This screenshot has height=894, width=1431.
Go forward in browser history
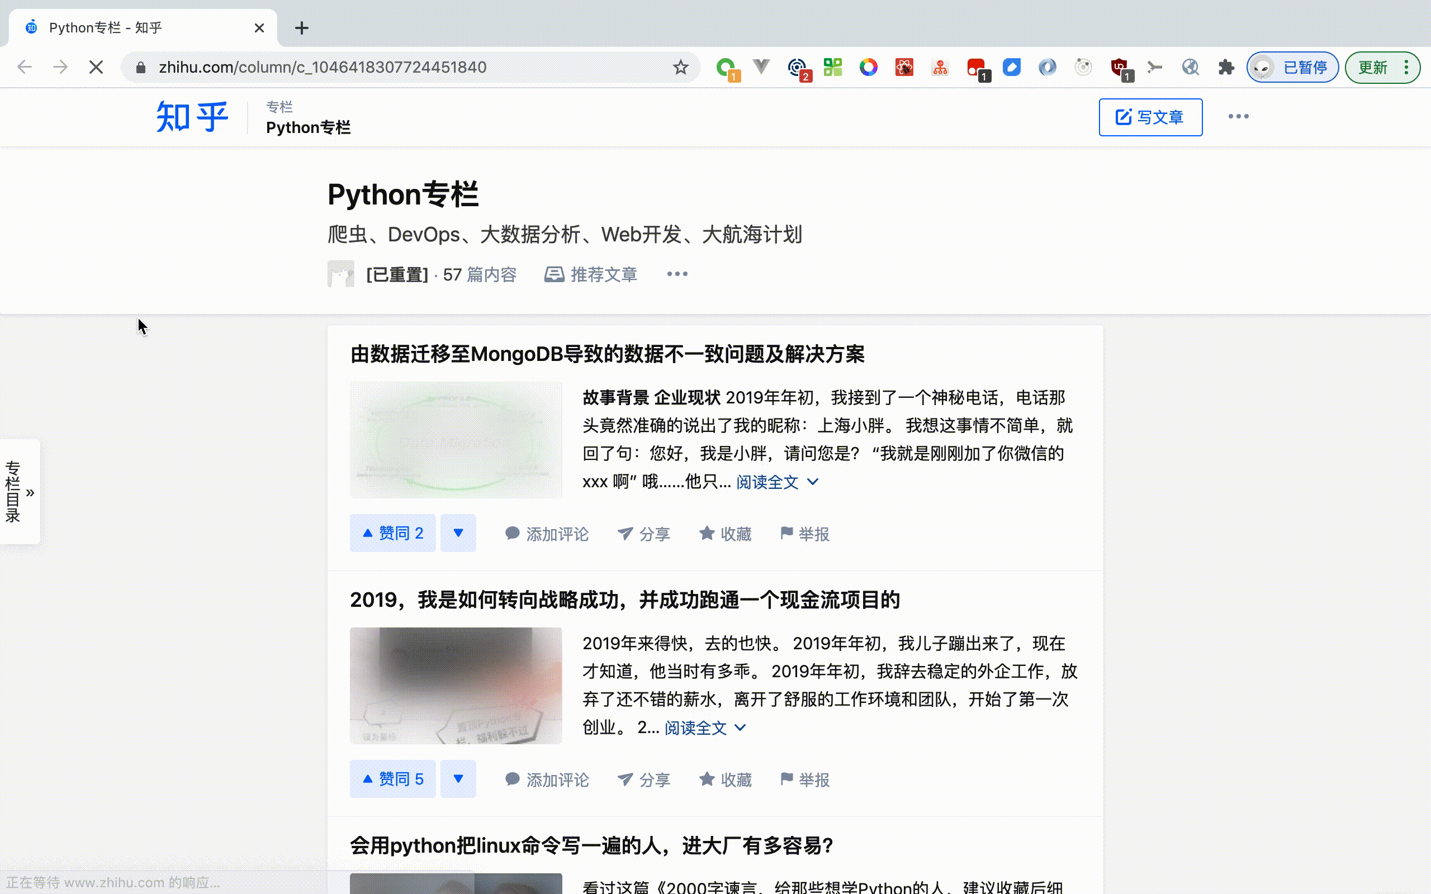(x=60, y=67)
